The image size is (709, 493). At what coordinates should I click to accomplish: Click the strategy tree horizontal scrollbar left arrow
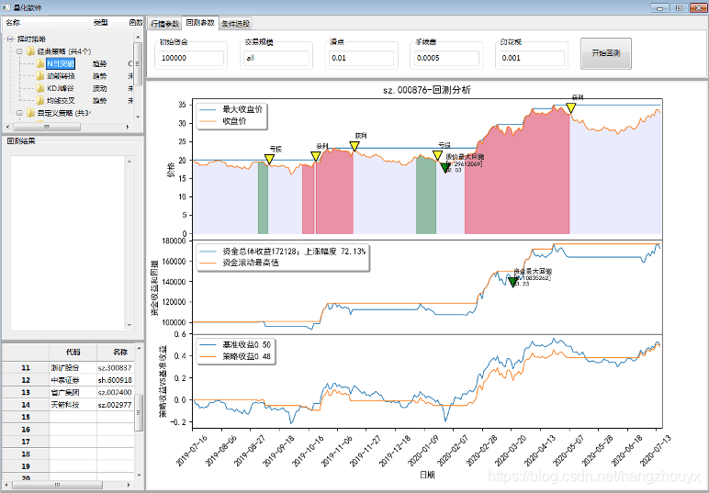tap(7, 127)
